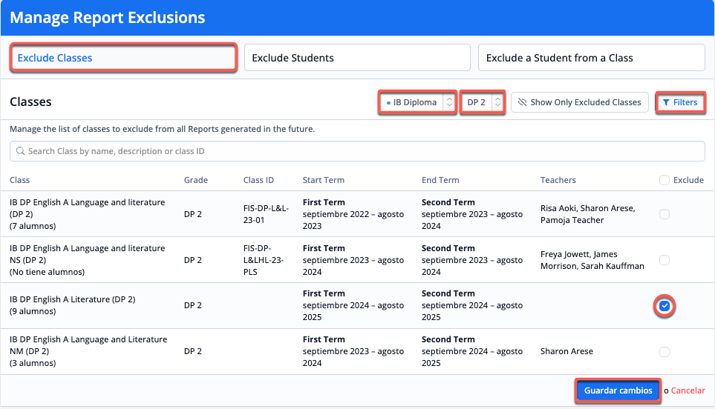Toggle the Exclude all header checkbox
The image size is (715, 409).
(665, 180)
